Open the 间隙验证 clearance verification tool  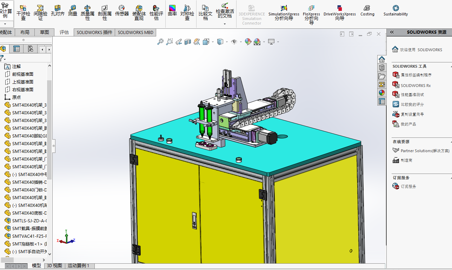tap(40, 13)
